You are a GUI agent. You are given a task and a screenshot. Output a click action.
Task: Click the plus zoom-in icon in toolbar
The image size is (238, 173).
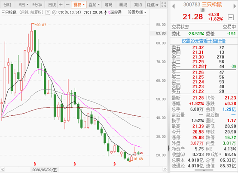[x=61, y=5]
